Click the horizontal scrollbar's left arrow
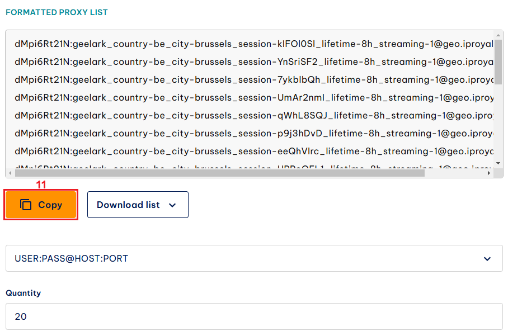 (11, 173)
